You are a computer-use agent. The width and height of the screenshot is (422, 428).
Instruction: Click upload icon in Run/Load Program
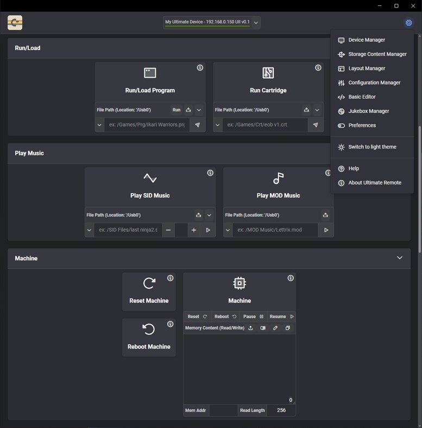click(x=188, y=110)
